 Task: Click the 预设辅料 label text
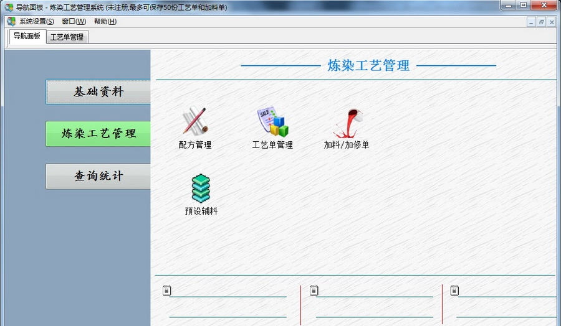click(x=201, y=211)
